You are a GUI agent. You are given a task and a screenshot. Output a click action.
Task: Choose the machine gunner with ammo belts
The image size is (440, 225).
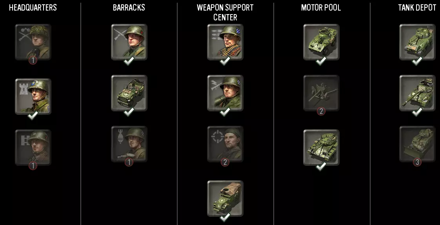[x=225, y=42]
